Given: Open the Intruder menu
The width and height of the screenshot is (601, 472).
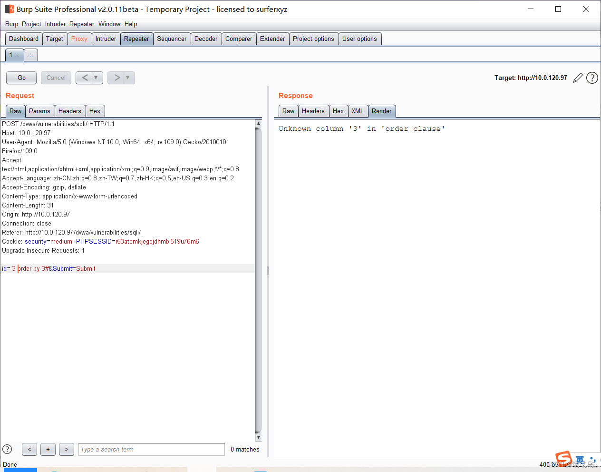Looking at the screenshot, I should tap(55, 24).
